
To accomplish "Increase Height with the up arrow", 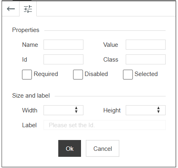I will coord(158,108).
